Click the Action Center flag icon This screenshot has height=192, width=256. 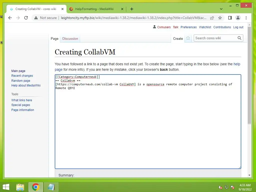(x=232, y=187)
